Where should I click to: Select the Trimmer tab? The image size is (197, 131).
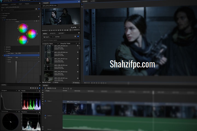click(46, 3)
